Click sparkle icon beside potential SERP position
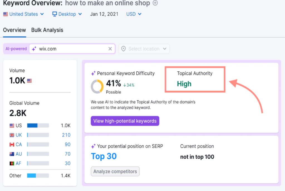 (x=93, y=146)
